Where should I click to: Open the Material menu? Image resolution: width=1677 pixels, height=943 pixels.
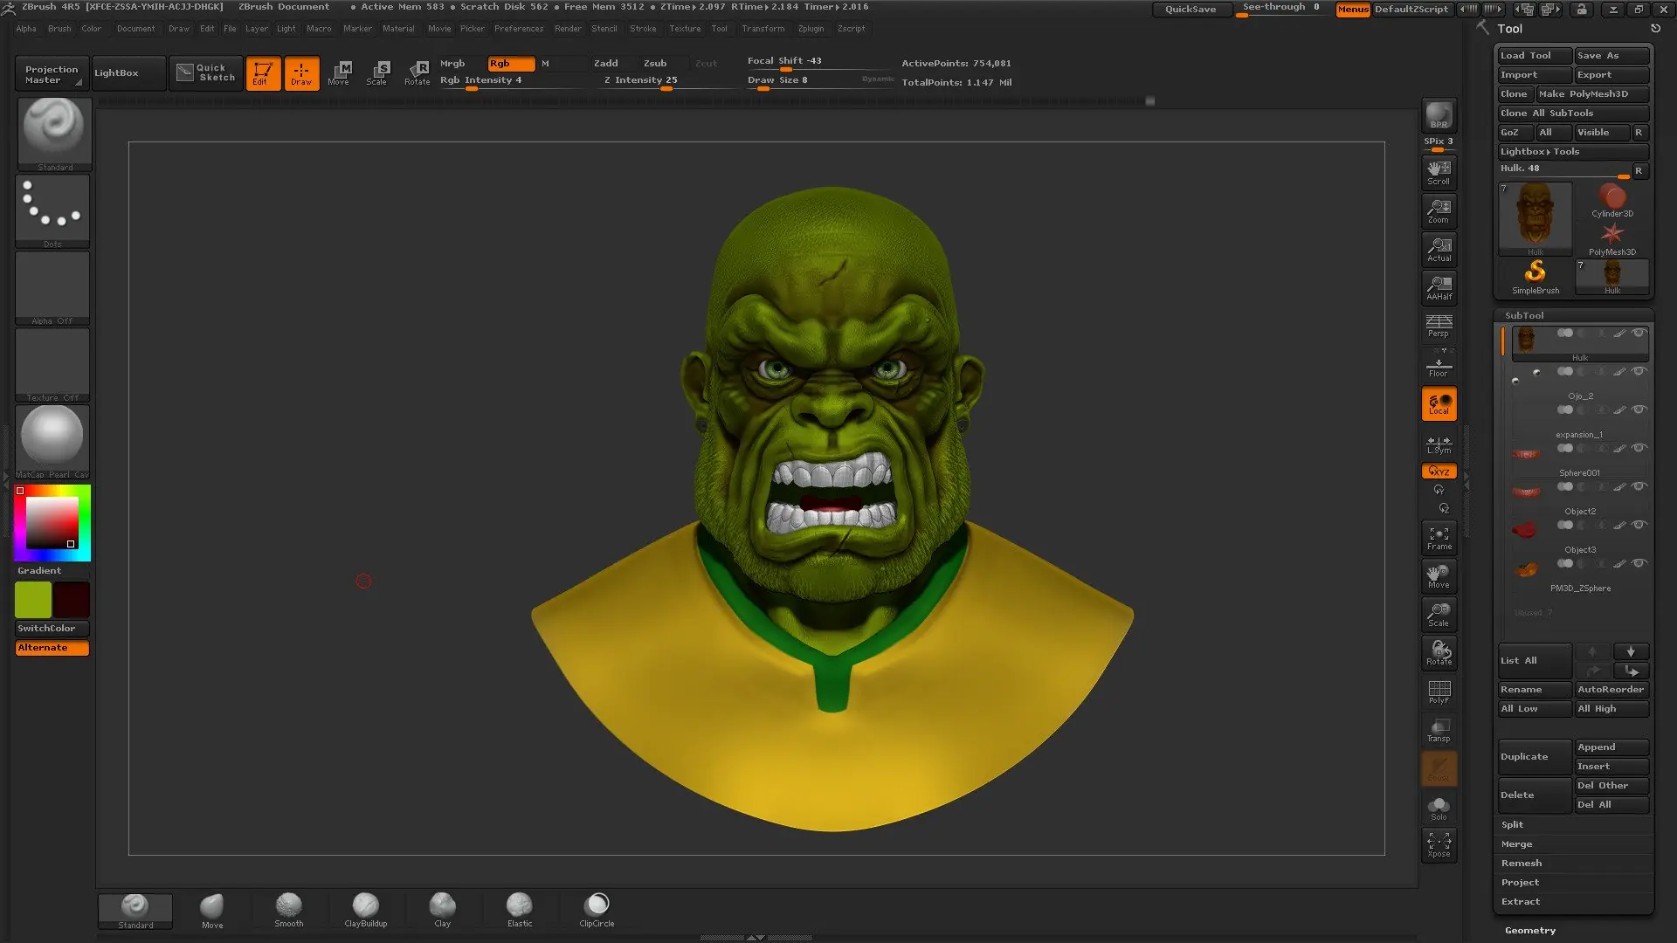pyautogui.click(x=398, y=29)
